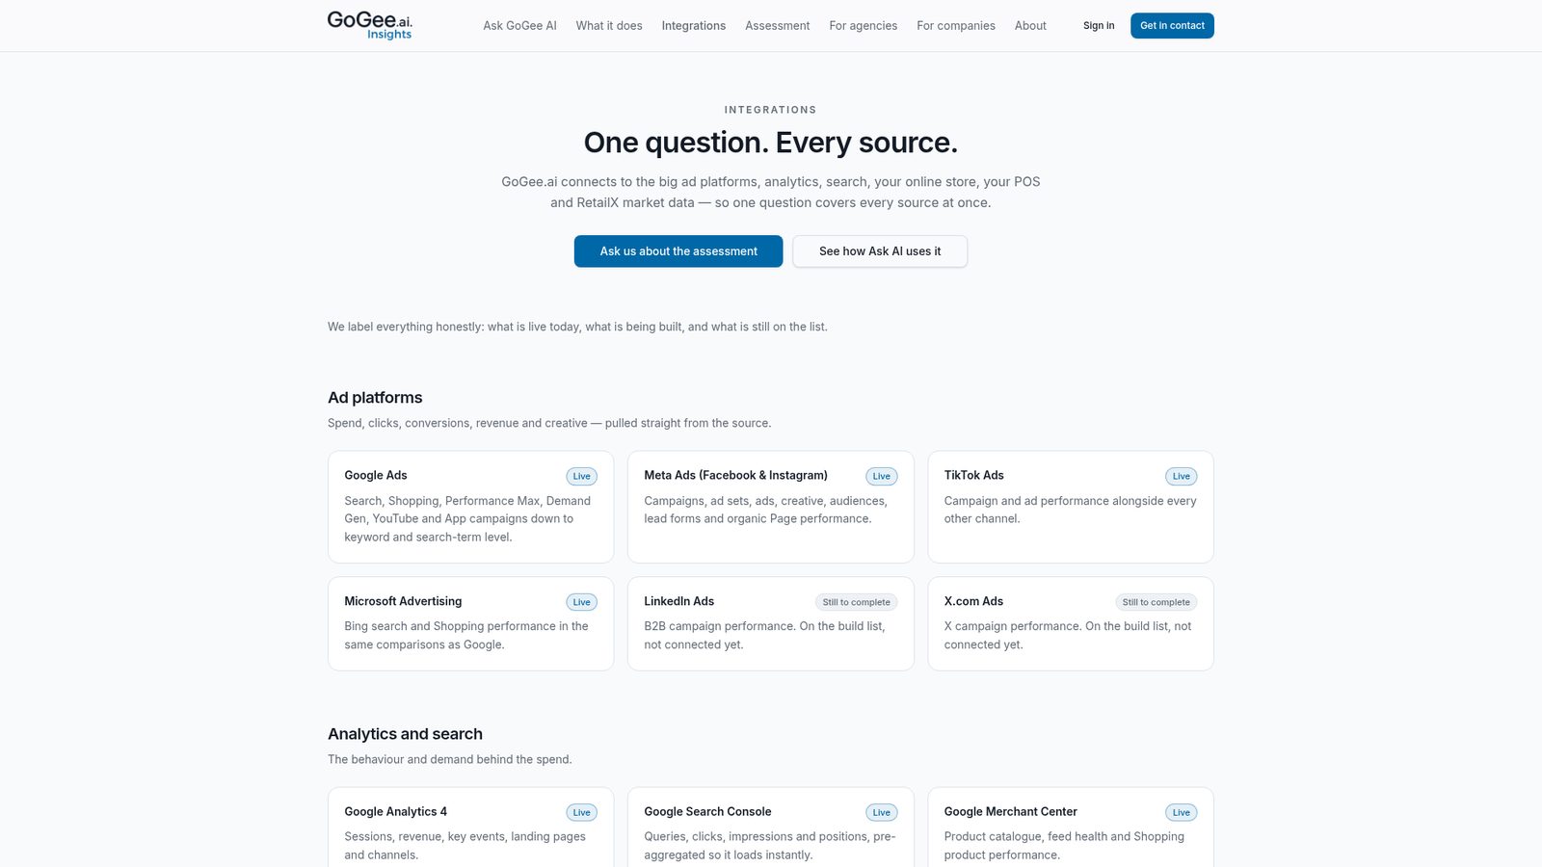Click the Analytics and search section heading
Image resolution: width=1542 pixels, height=867 pixels.
[x=405, y=734]
